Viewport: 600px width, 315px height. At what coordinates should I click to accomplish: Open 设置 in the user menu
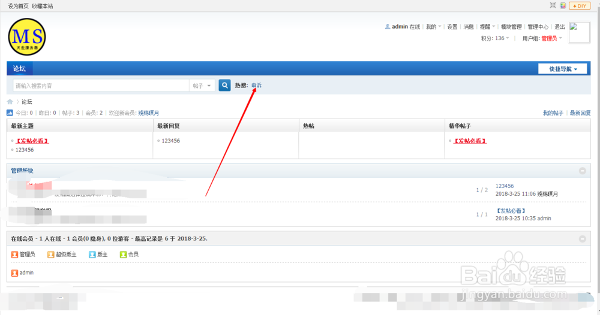(x=452, y=27)
